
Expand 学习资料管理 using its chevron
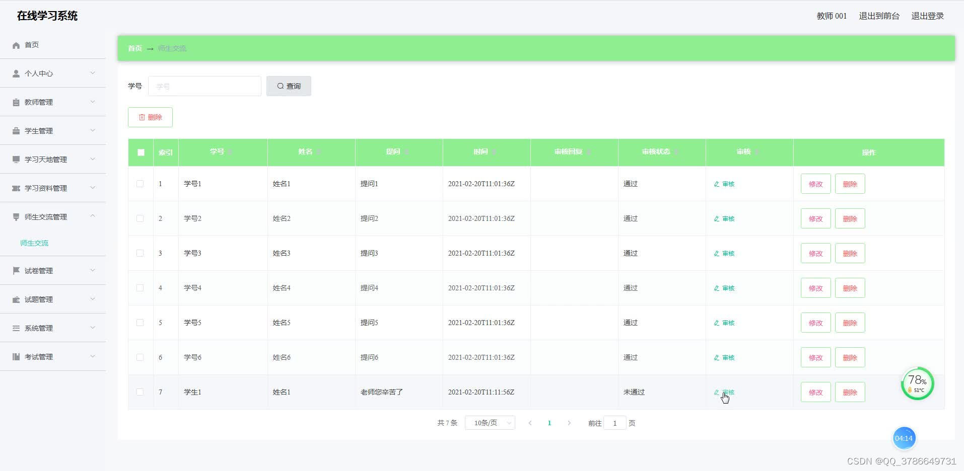coord(93,188)
